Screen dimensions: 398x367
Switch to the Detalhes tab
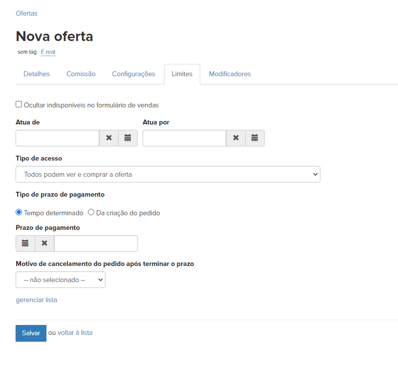coord(37,74)
